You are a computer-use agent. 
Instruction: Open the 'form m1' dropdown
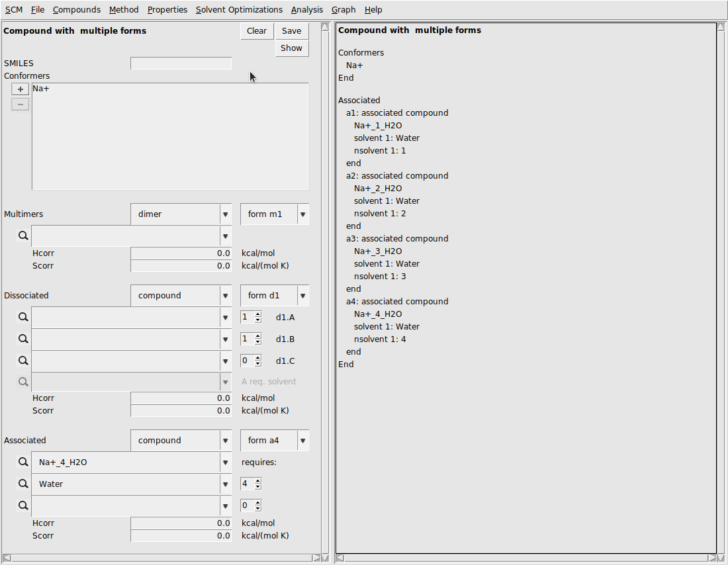[303, 214]
